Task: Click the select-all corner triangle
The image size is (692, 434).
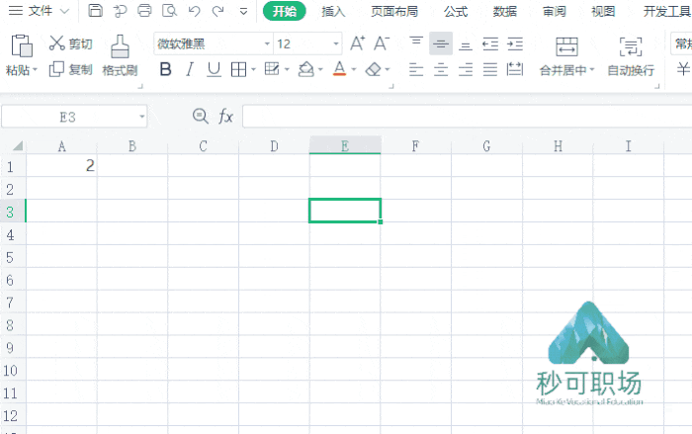Action: (x=17, y=145)
